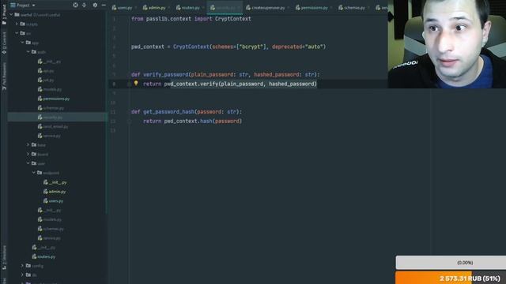Open the Project view dropdown
The width and height of the screenshot is (506, 284).
(x=23, y=6)
